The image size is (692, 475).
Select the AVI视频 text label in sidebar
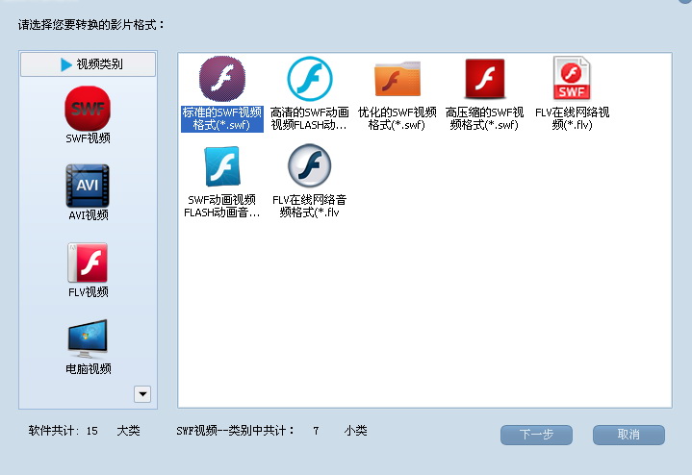click(x=88, y=215)
